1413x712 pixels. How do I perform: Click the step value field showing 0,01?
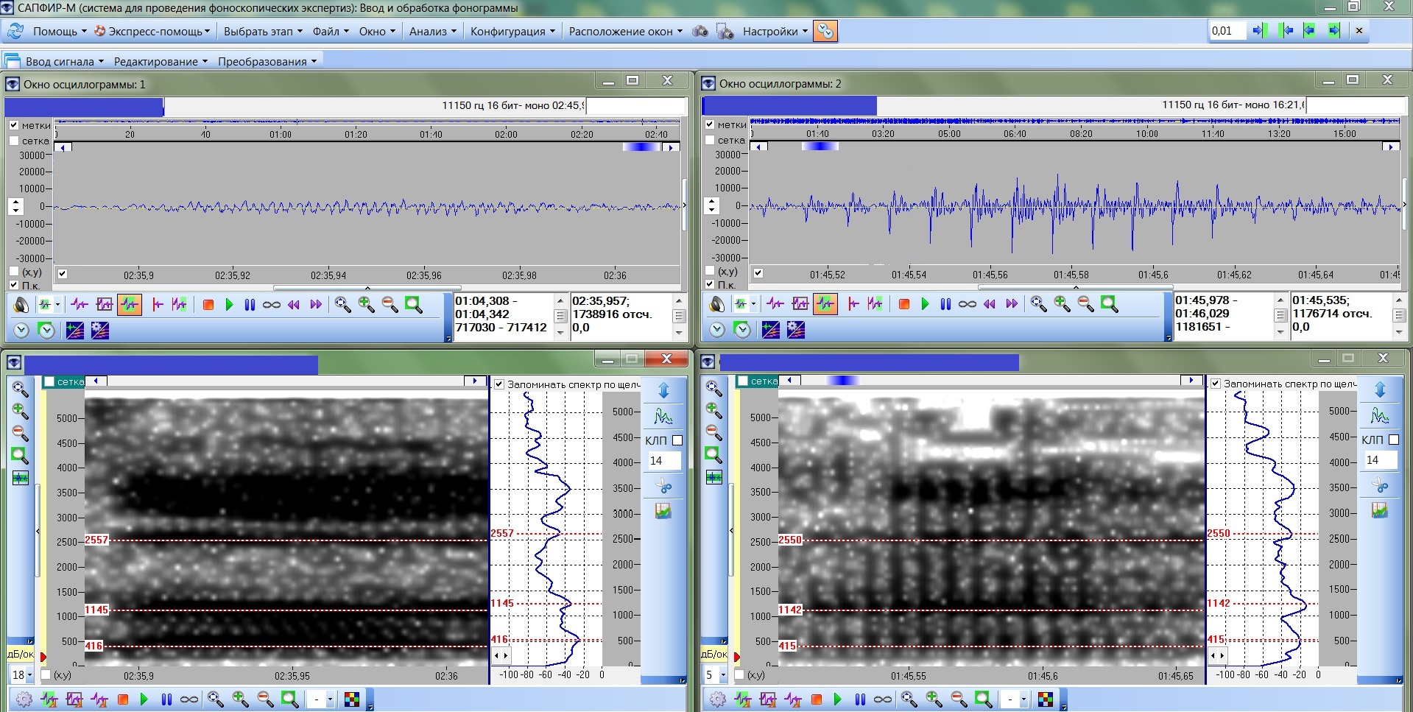[x=1227, y=31]
